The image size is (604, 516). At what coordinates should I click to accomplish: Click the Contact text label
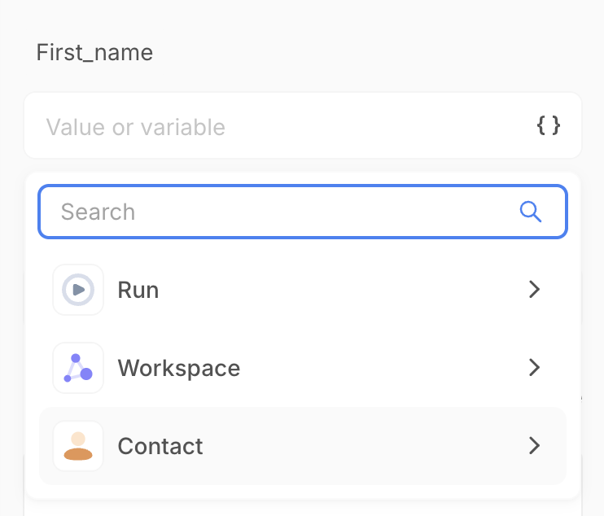pyautogui.click(x=160, y=446)
